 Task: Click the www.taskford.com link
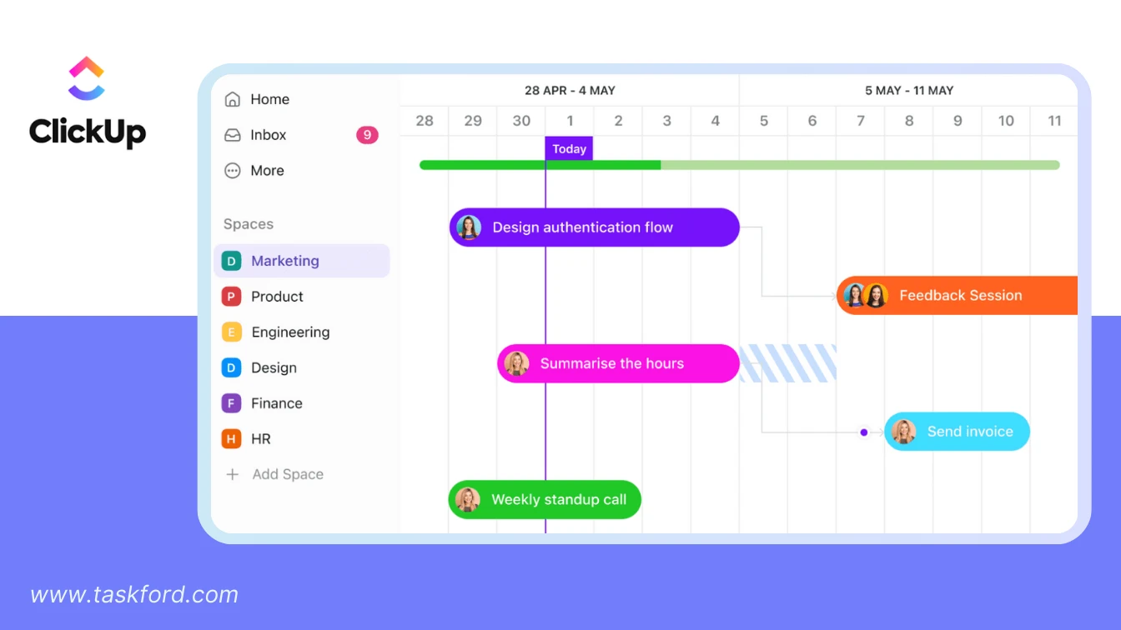coord(134,594)
